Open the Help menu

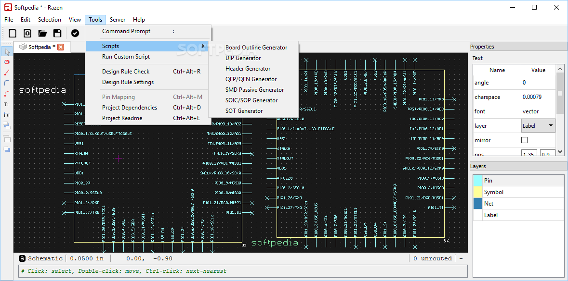pyautogui.click(x=139, y=20)
